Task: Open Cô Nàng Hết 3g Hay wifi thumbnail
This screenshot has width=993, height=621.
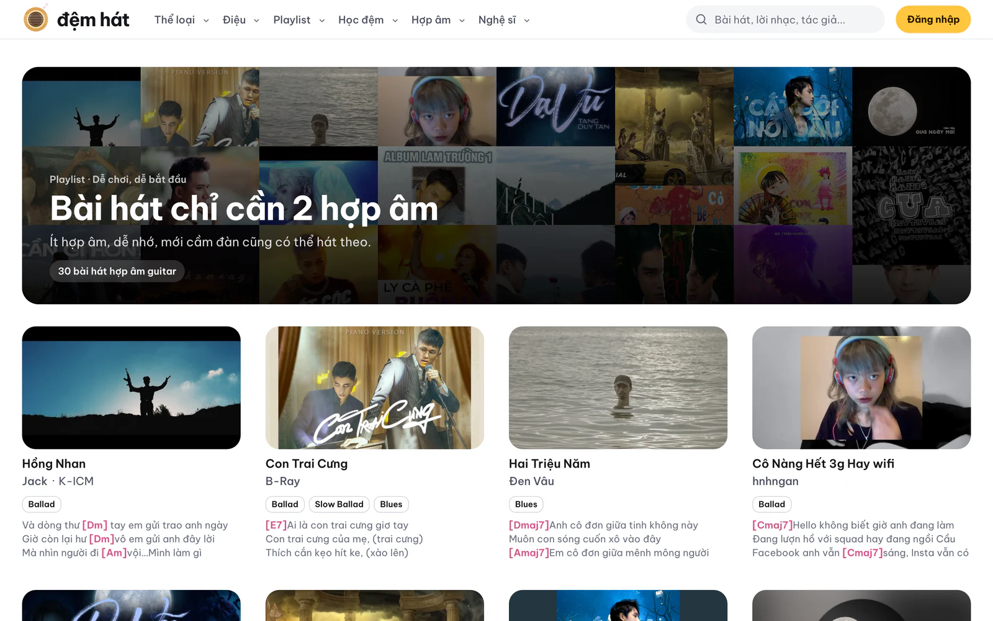Action: (x=861, y=388)
